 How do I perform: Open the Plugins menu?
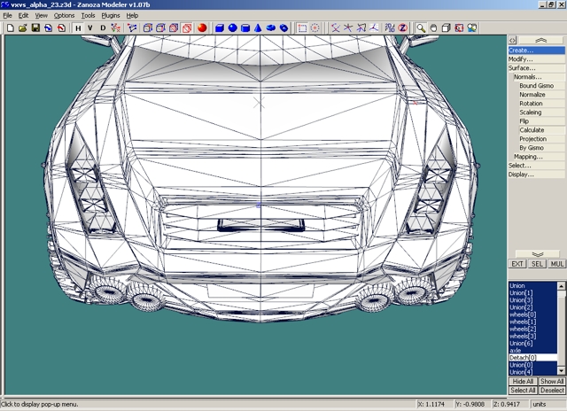111,15
